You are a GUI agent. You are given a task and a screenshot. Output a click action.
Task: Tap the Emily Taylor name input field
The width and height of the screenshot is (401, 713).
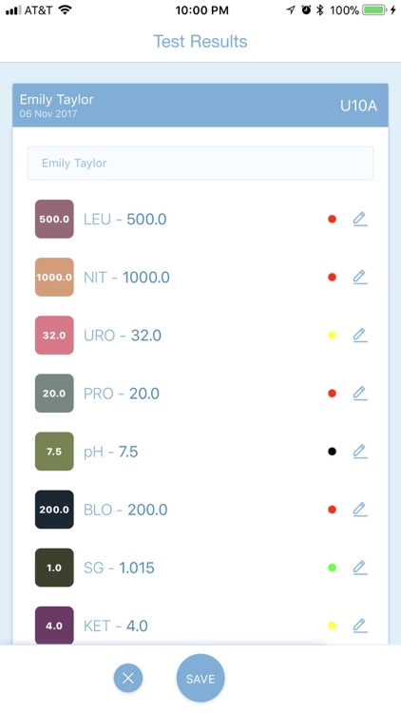200,164
